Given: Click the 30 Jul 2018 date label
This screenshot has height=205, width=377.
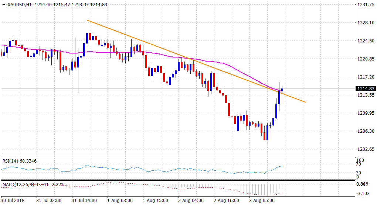Looking at the screenshot, I should [x=13, y=201].
